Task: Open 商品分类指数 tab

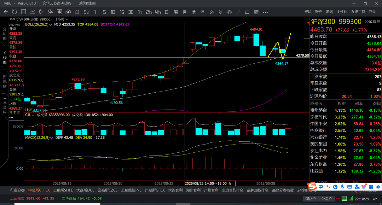Action: pos(283,190)
